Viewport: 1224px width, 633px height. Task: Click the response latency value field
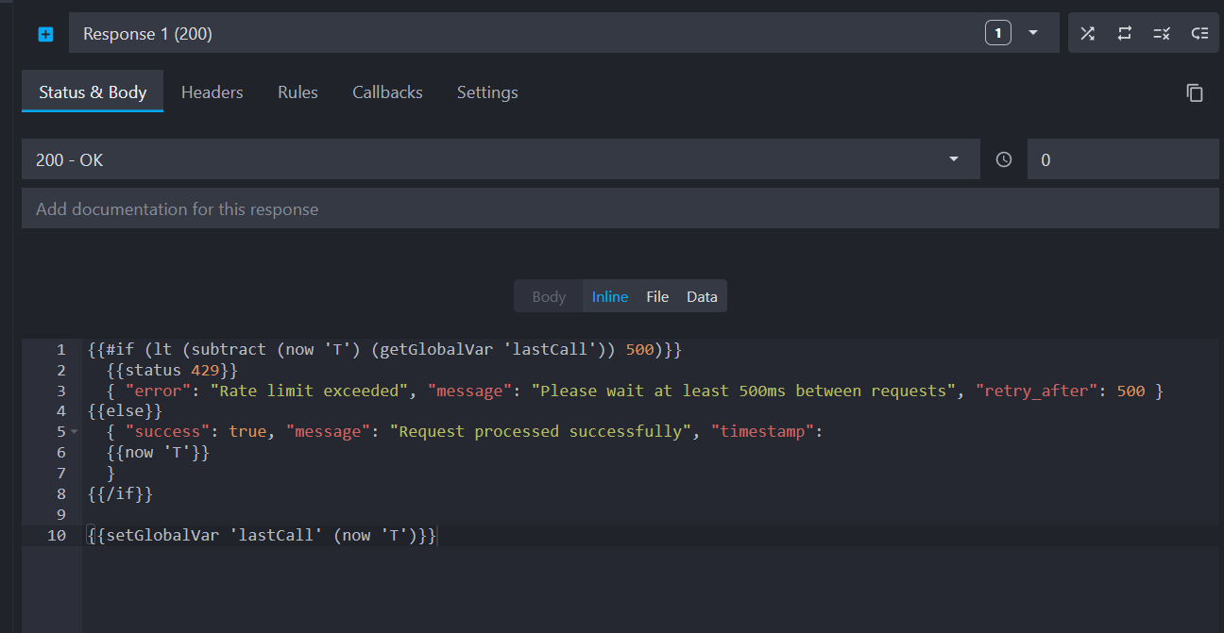[x=1122, y=158]
